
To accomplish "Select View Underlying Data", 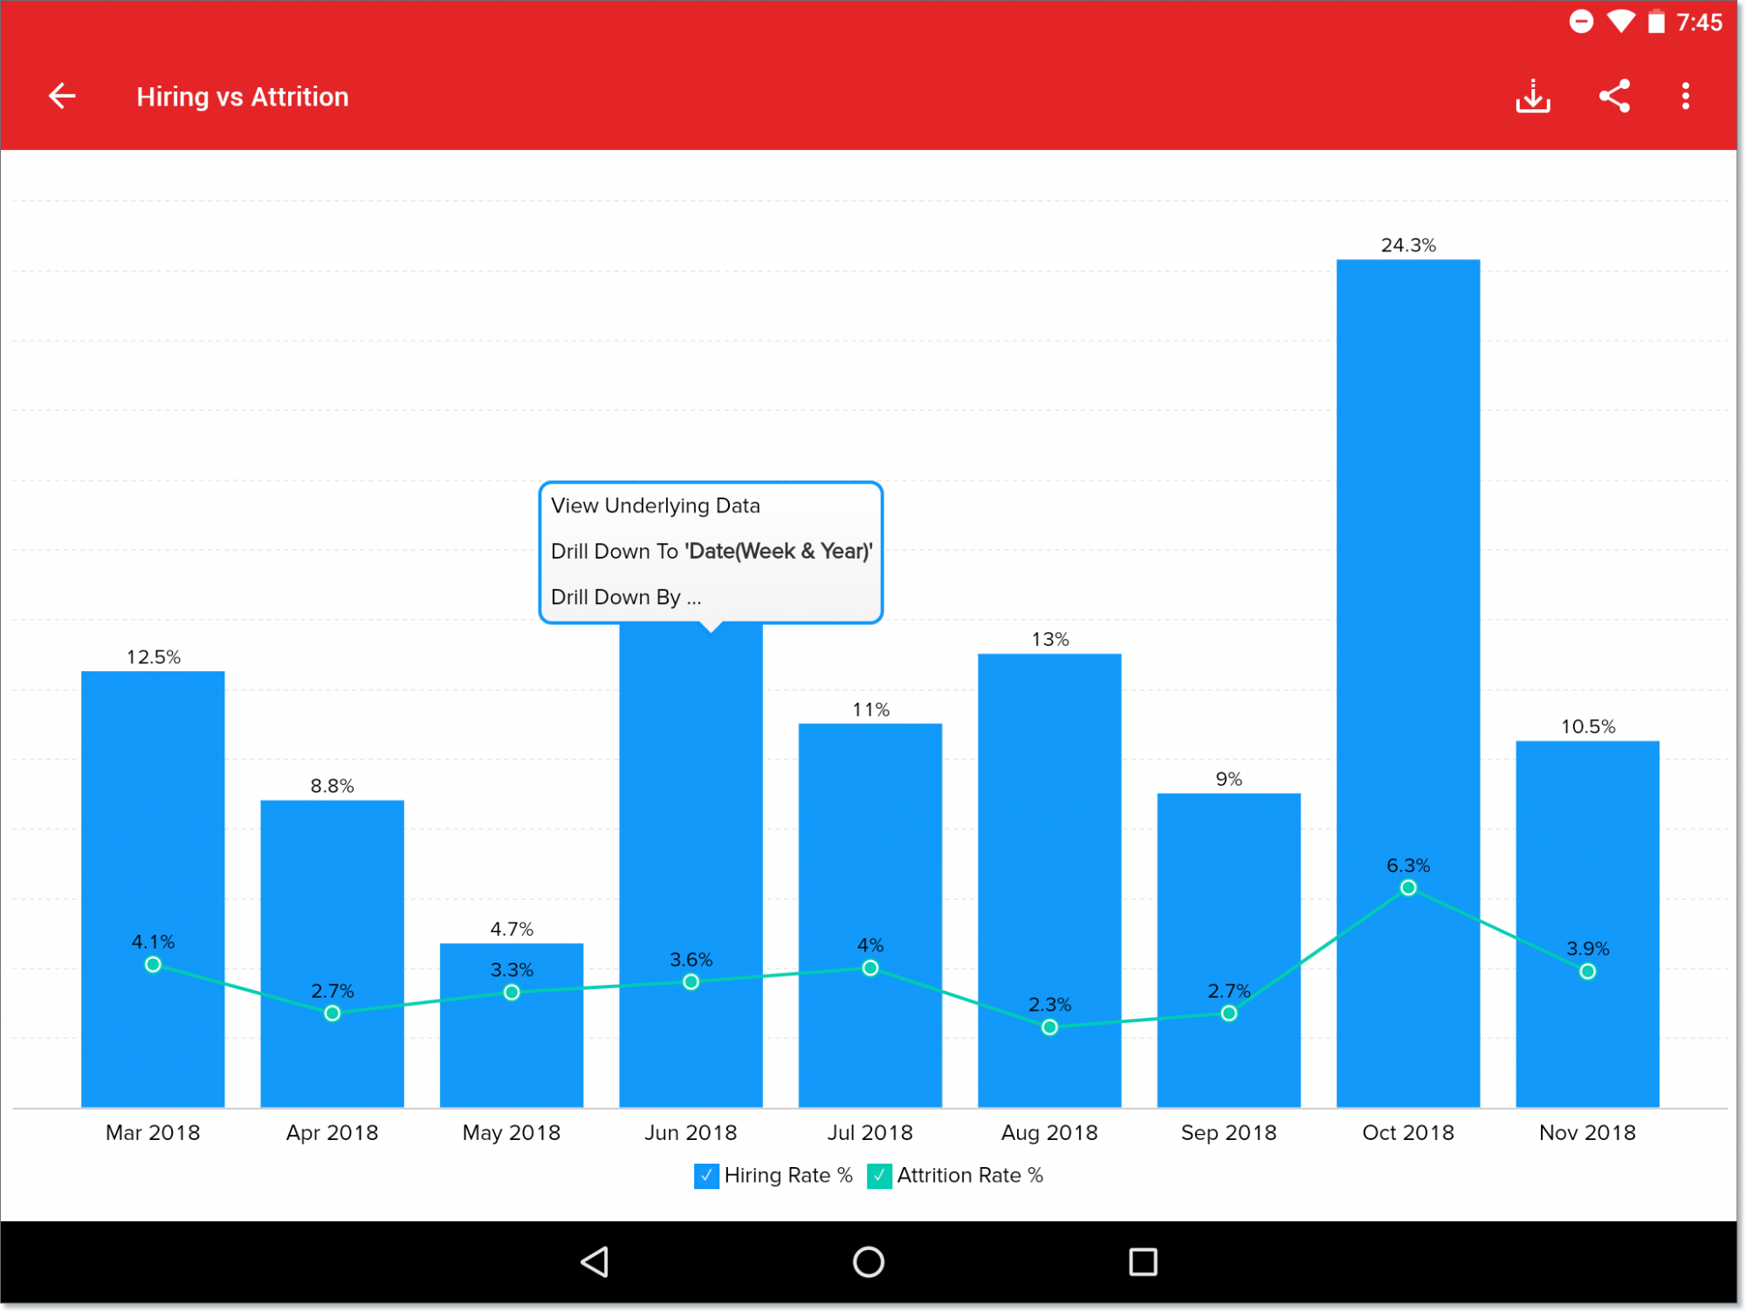I will pyautogui.click(x=656, y=505).
